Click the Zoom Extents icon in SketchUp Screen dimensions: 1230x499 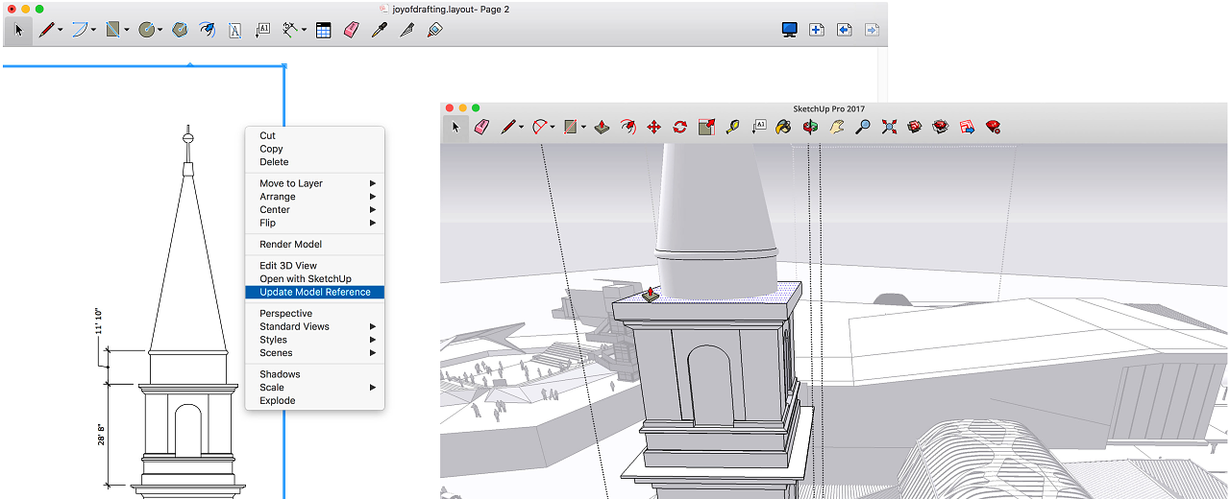click(x=889, y=127)
